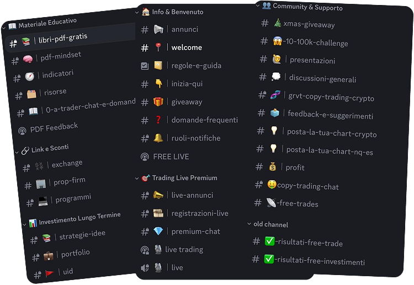Click the gift box icon for giveaway
Image resolution: width=414 pixels, height=285 pixels.
pyautogui.click(x=158, y=102)
